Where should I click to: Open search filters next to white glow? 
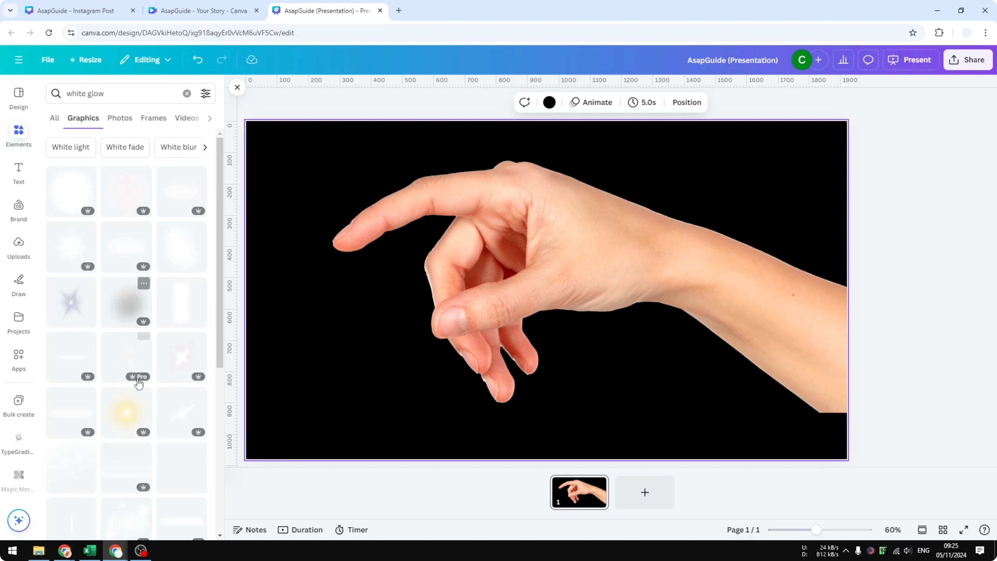206,93
